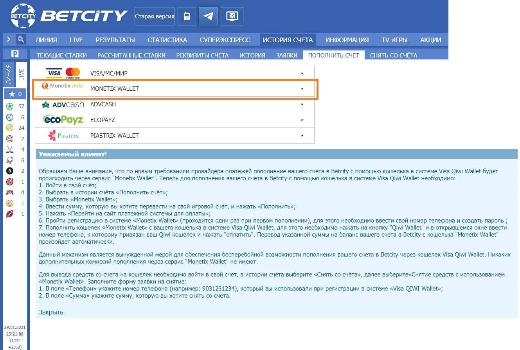Click the Piastrix logo
Viewport: 520px width, 350px height.
[63, 135]
